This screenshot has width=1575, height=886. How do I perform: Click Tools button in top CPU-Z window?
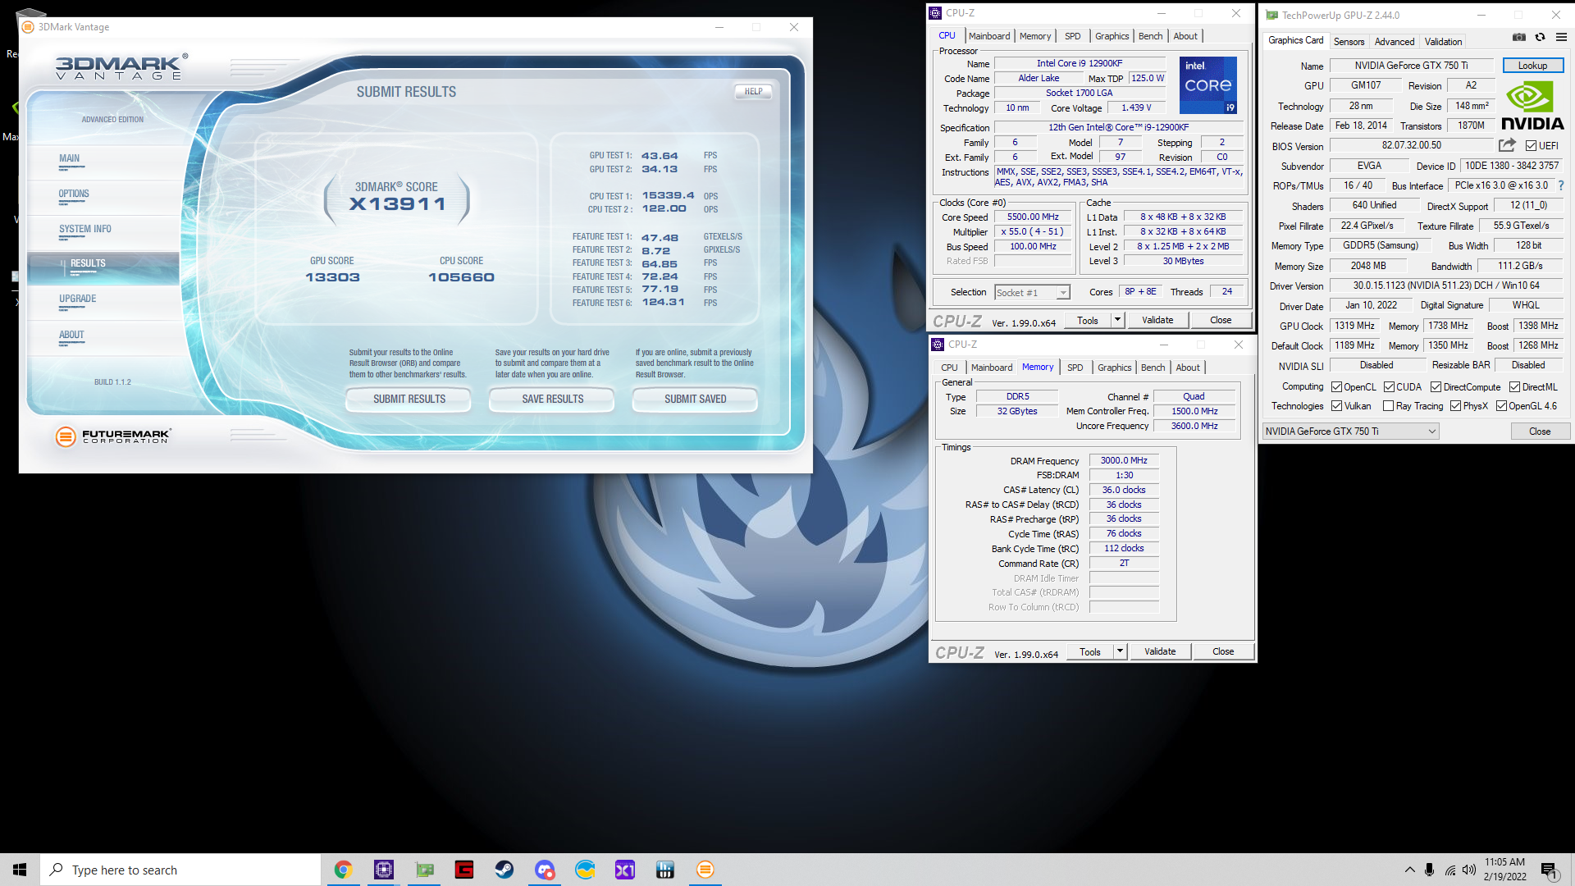tap(1088, 320)
